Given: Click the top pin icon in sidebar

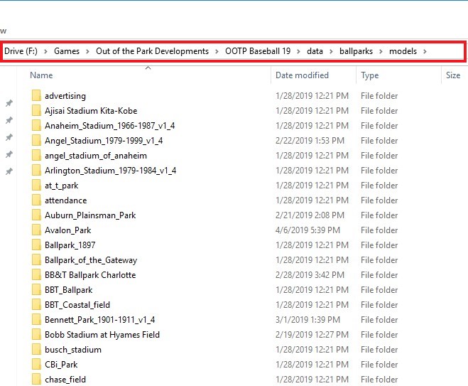Looking at the screenshot, I should click(x=9, y=104).
